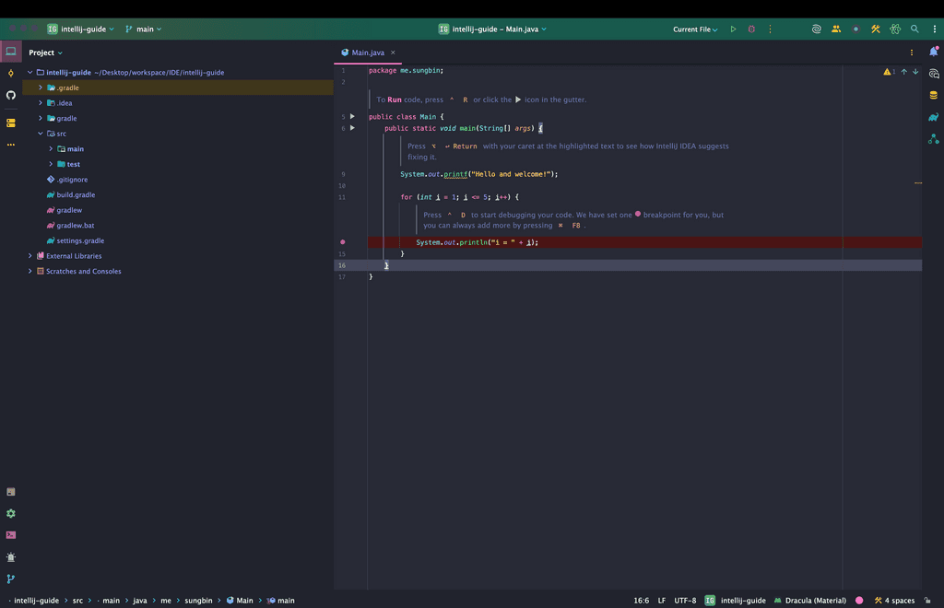
Task: Click the UTF-8 encoding in the status bar
Action: [685, 601]
